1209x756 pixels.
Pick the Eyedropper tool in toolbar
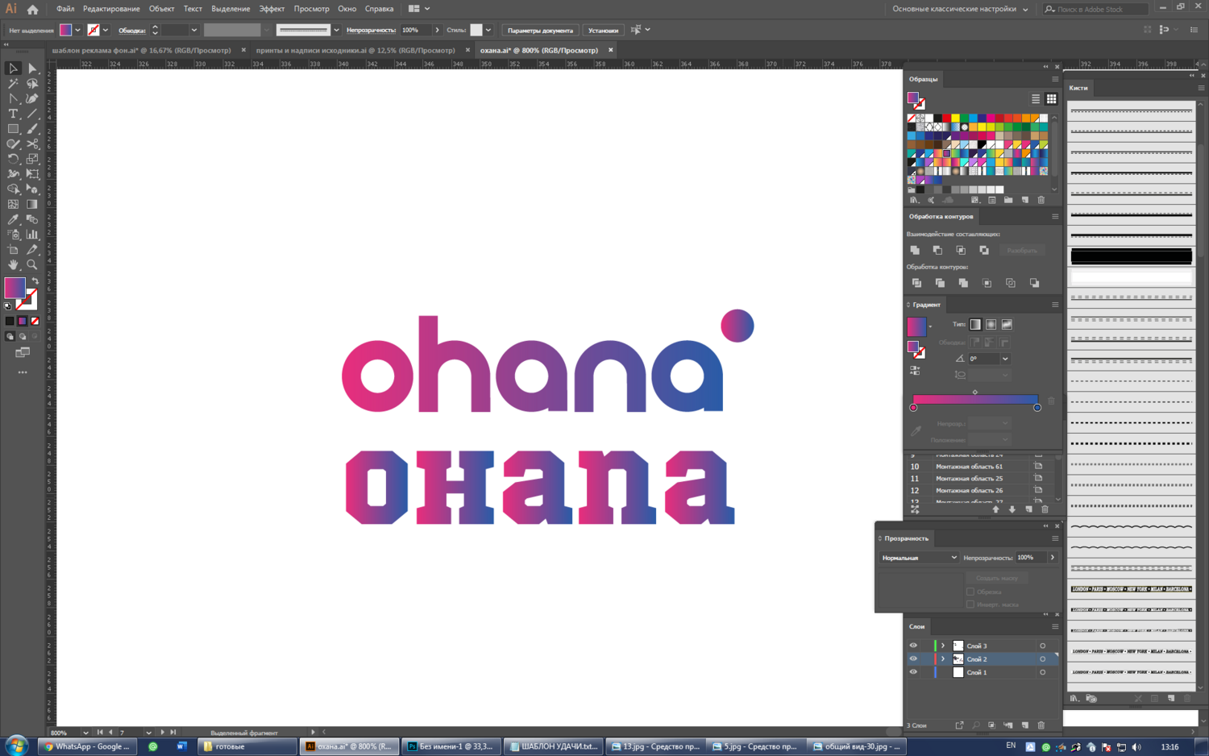[13, 219]
